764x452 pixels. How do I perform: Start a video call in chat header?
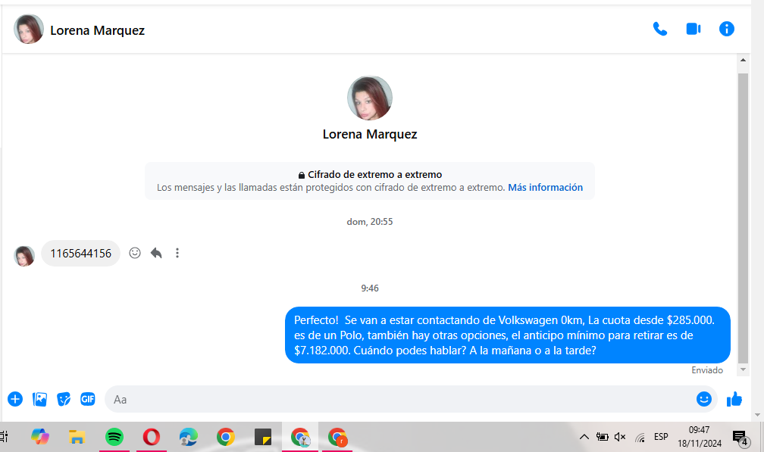[x=693, y=30]
